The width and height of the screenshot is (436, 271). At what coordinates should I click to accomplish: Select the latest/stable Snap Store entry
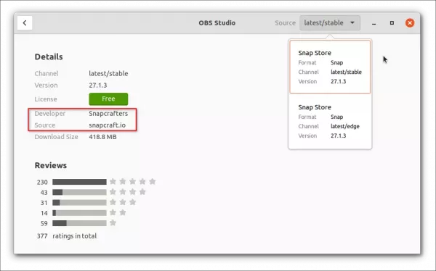(330, 67)
